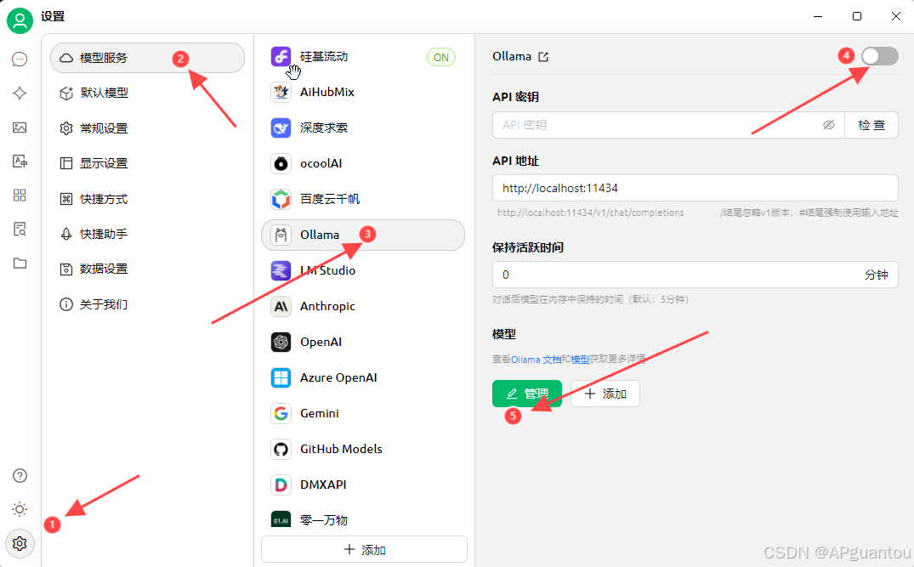Click the Anthropic logo

point(281,307)
